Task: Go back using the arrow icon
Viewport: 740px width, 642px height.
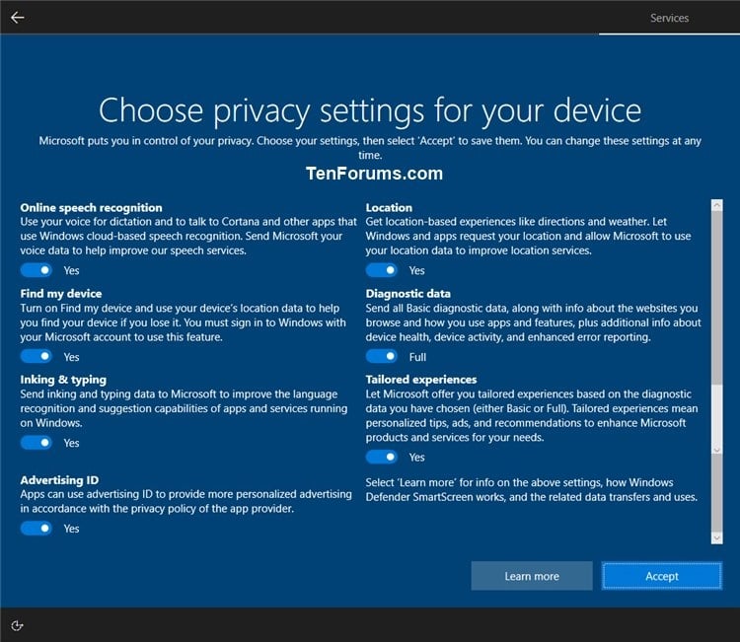Action: coord(18,18)
